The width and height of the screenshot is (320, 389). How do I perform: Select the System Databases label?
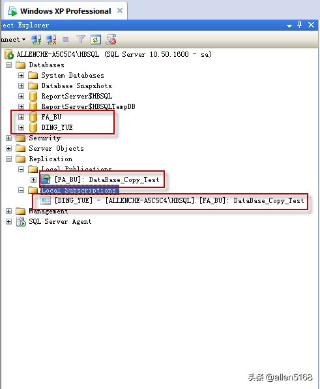point(72,76)
